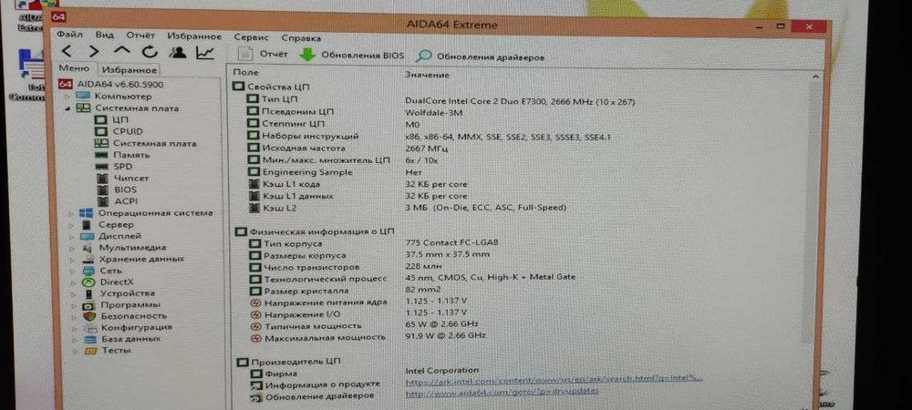Click the Поле column header

click(245, 73)
